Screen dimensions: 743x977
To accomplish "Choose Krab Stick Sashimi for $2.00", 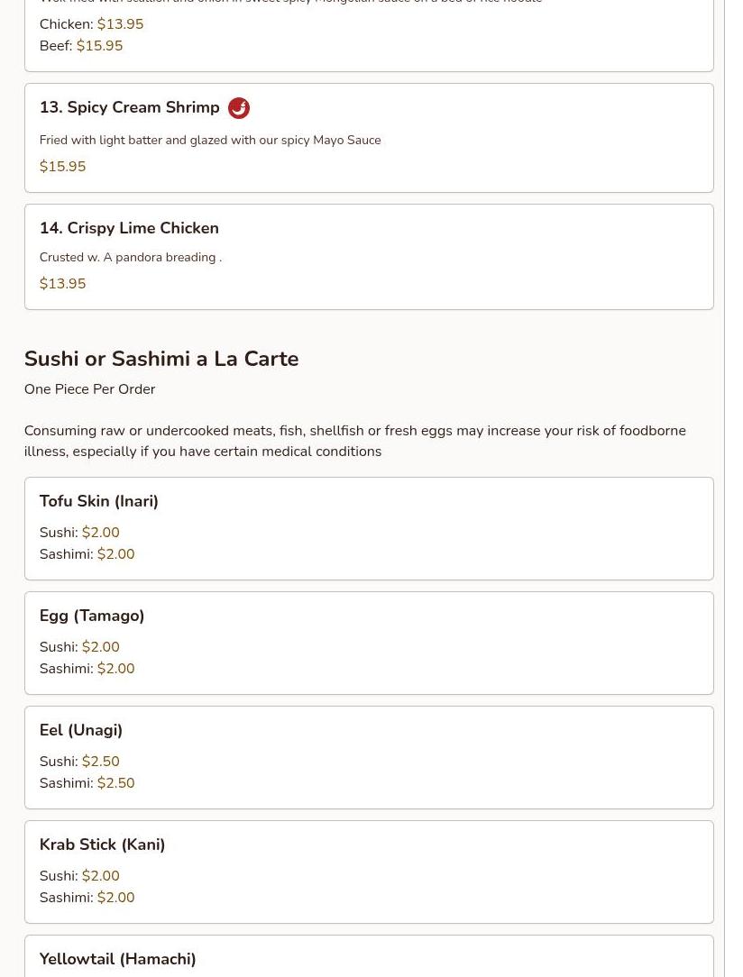I will click(87, 898).
